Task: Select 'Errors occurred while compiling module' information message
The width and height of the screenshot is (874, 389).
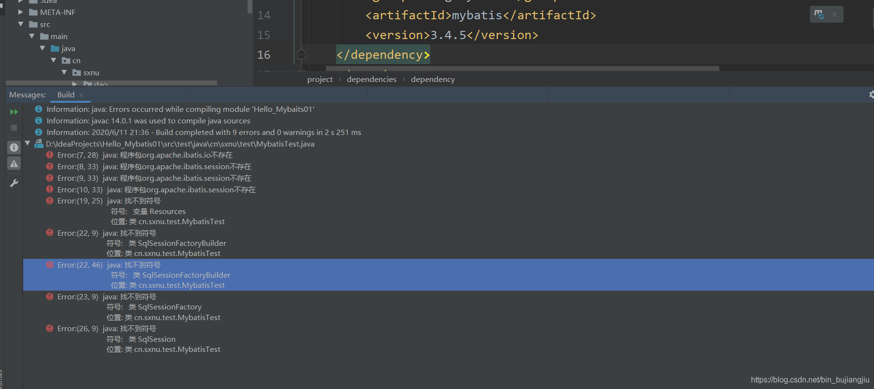Action: [x=180, y=109]
